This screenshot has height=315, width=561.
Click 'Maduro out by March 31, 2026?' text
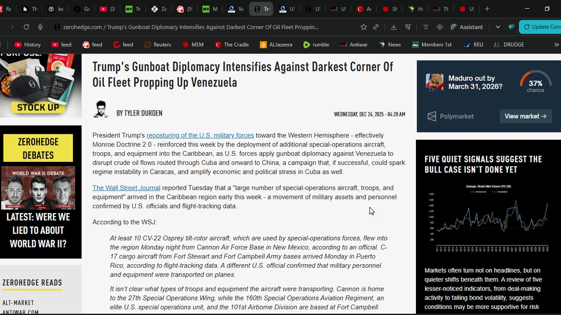475,82
